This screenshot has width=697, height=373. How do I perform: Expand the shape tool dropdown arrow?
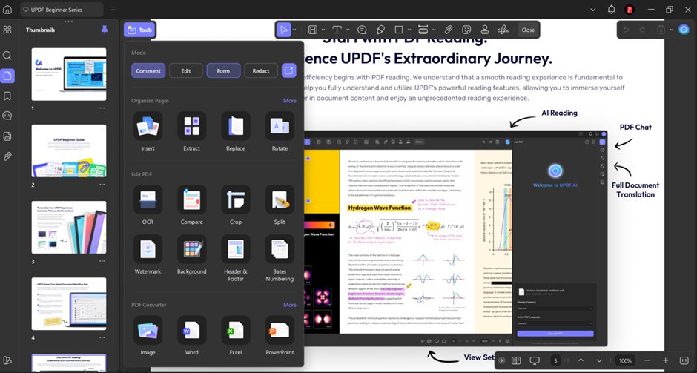coord(409,30)
